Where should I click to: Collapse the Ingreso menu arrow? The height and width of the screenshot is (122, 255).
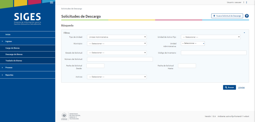[x=2, y=42]
